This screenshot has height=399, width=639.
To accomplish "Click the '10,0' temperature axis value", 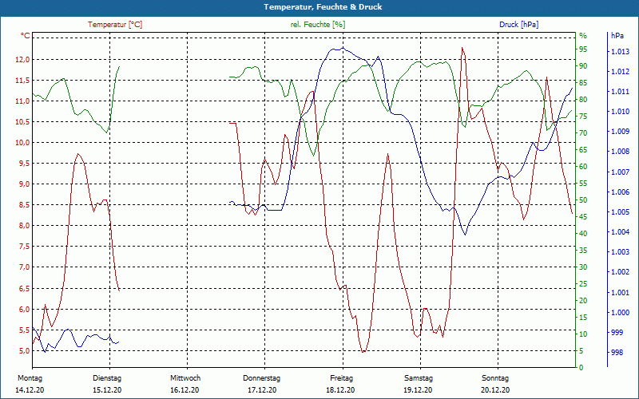I will tap(23, 143).
